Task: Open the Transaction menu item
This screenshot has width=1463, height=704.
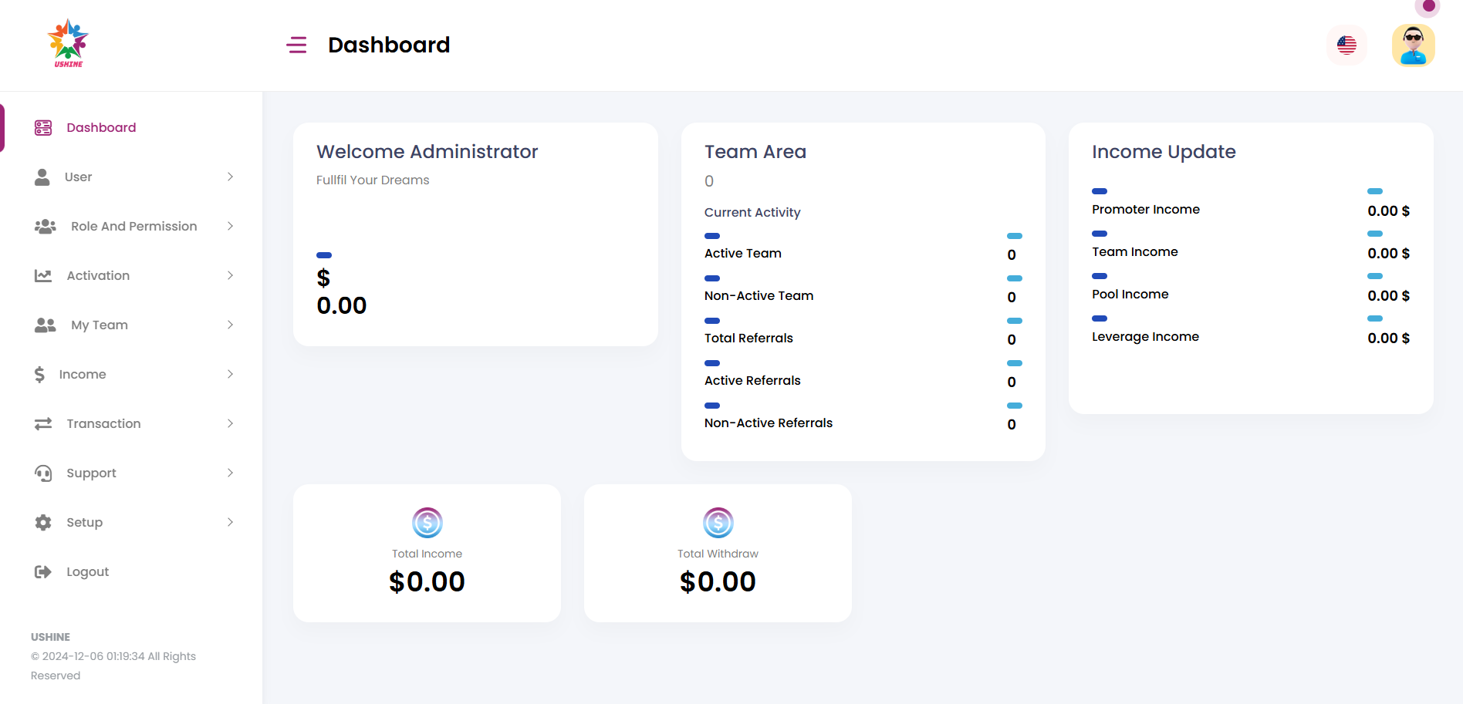Action: (x=103, y=424)
